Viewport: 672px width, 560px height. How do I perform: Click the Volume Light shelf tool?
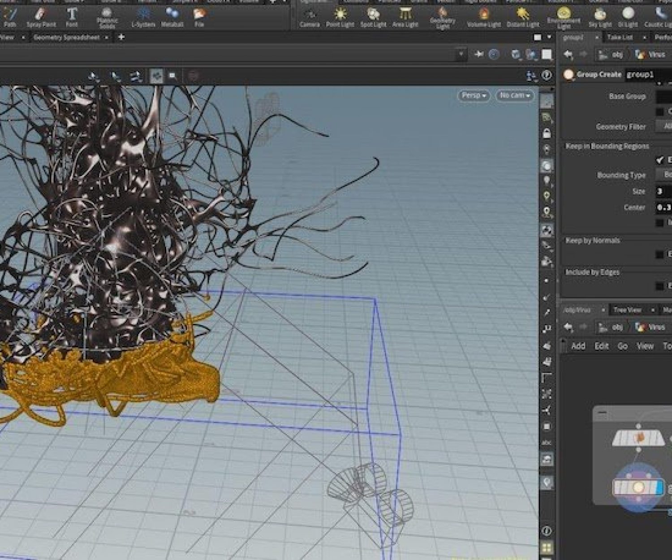484,17
